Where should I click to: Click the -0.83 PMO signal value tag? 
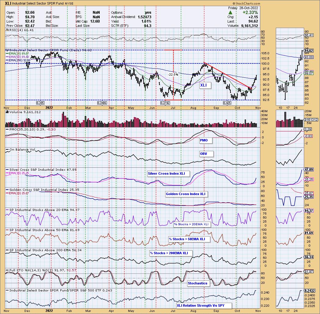coord(308,136)
